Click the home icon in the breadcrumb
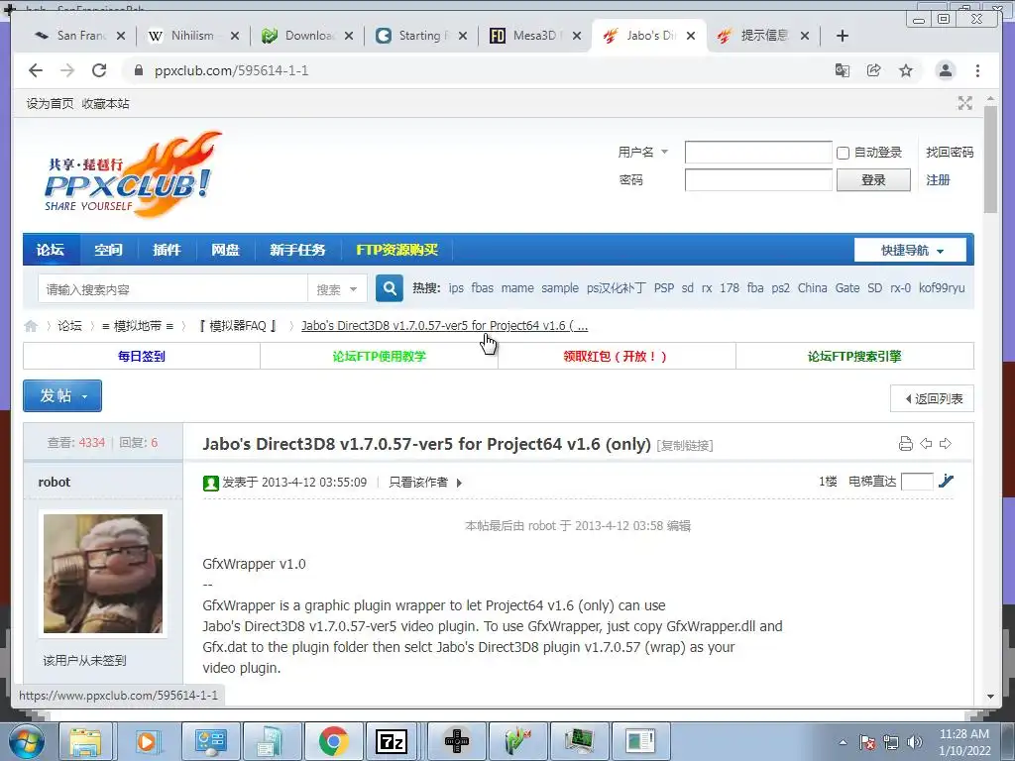 (x=31, y=325)
